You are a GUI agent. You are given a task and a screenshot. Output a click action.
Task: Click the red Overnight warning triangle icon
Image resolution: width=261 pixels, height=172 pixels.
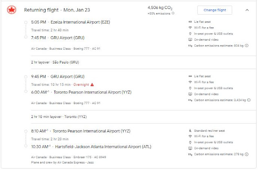(x=92, y=85)
